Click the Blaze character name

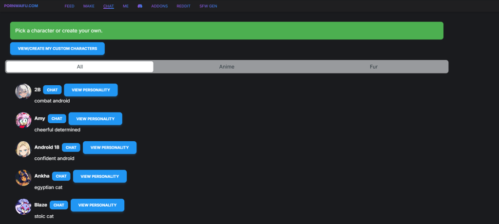[41, 205]
